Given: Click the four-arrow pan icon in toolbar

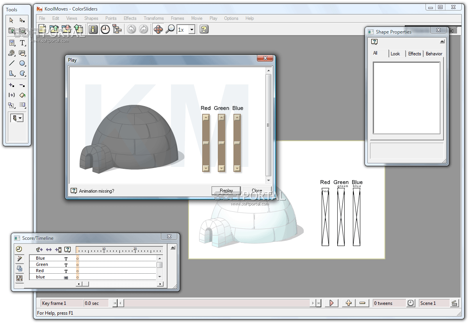Looking at the screenshot, I should click(158, 29).
